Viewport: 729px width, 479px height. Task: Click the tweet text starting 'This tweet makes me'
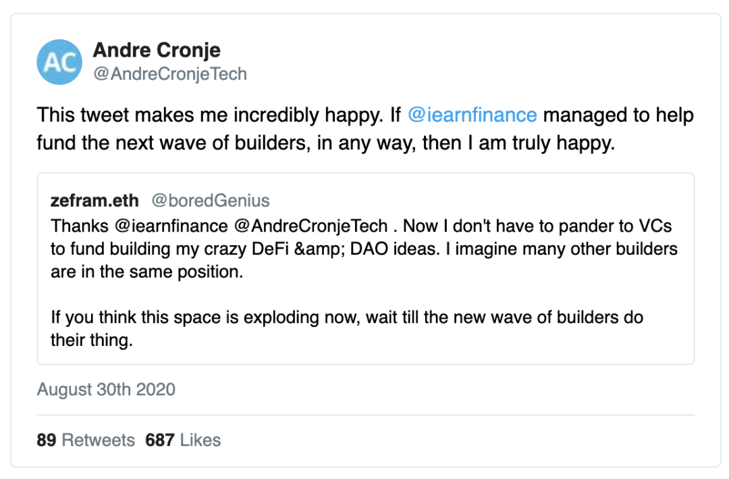(365, 129)
